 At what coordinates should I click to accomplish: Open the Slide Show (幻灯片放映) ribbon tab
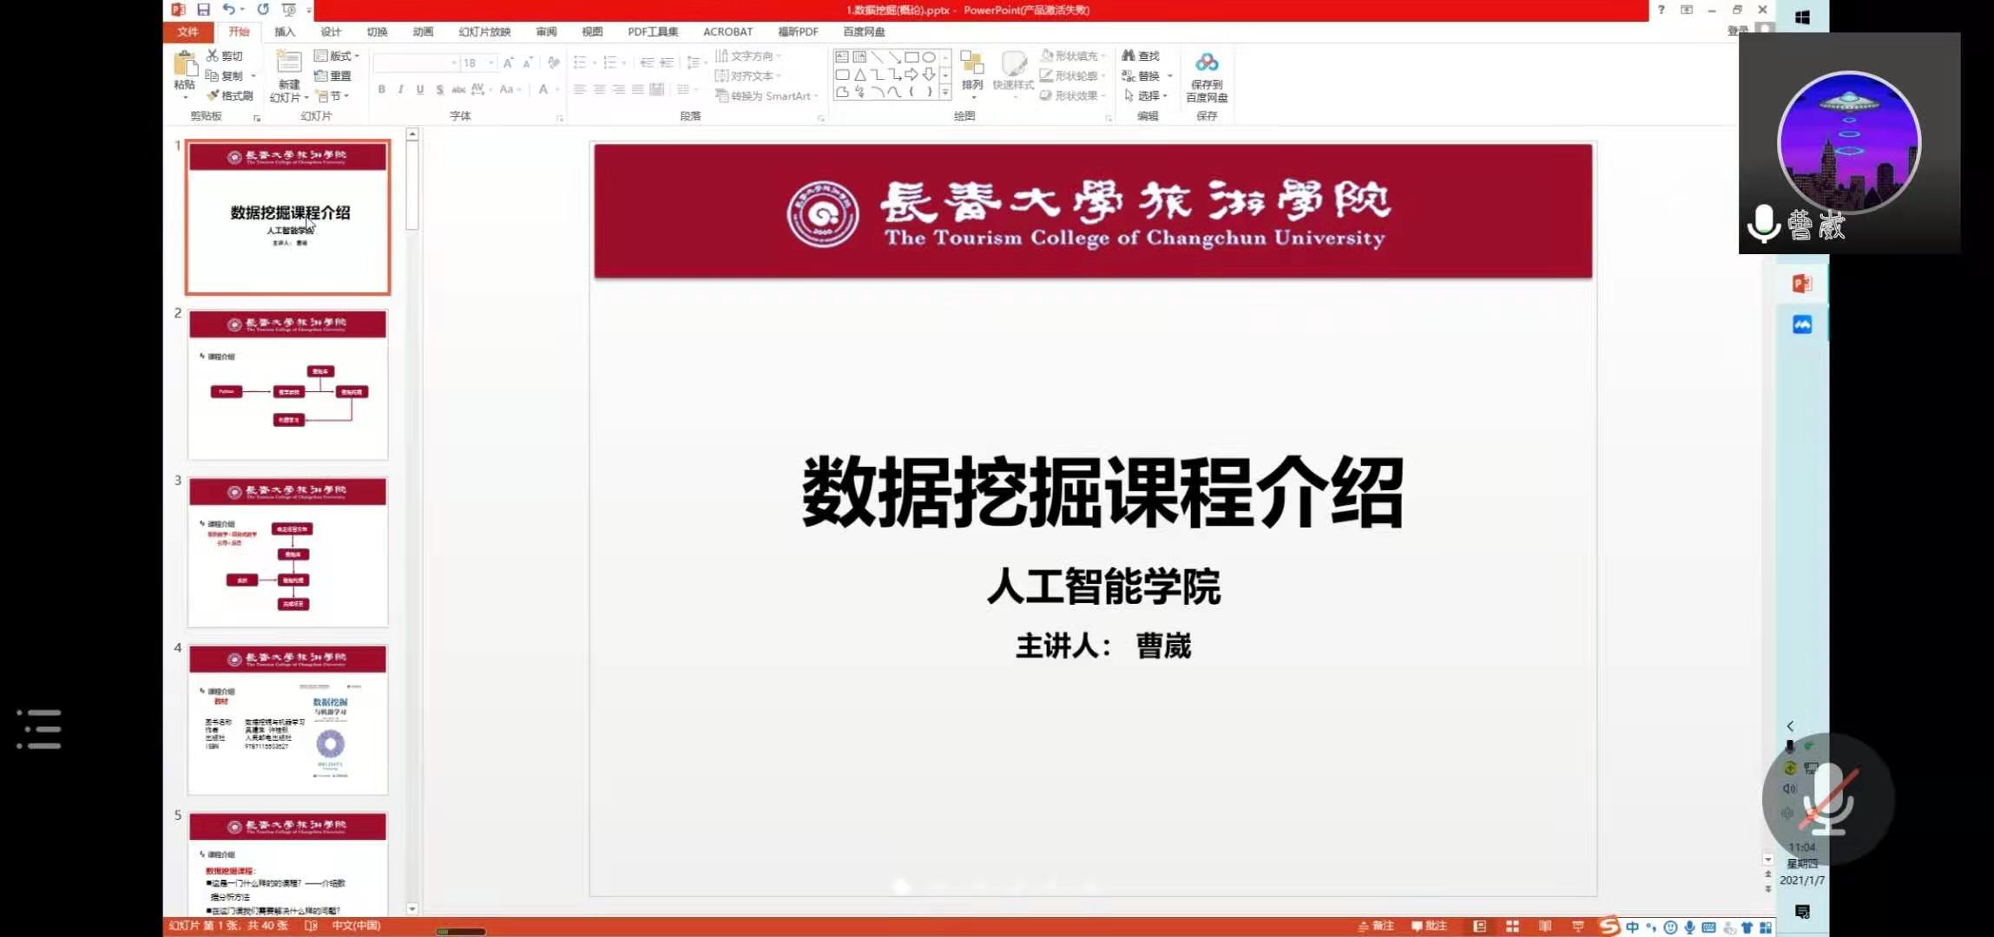484,32
